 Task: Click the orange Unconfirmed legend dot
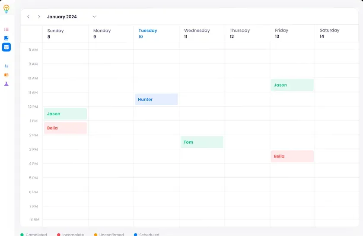[x=96, y=235]
